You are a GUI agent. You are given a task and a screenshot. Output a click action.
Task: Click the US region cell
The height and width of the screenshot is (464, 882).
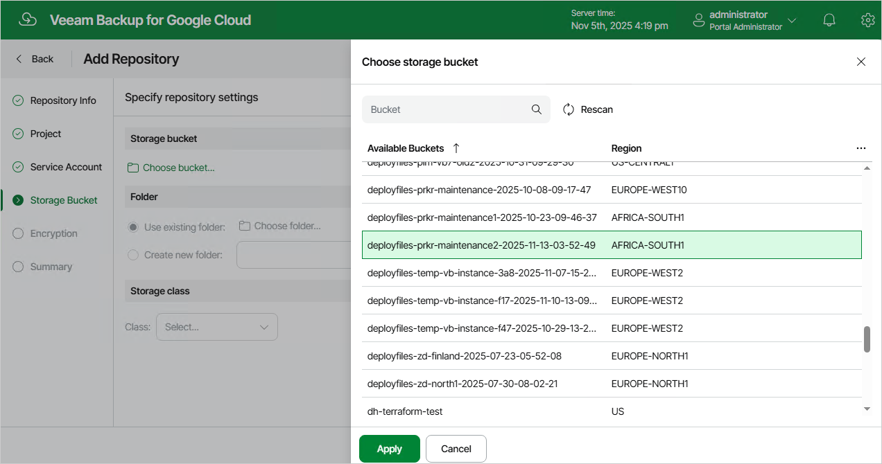click(618, 411)
